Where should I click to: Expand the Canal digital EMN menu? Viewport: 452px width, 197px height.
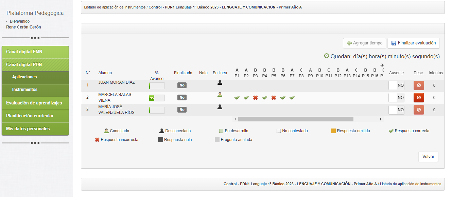[35, 52]
